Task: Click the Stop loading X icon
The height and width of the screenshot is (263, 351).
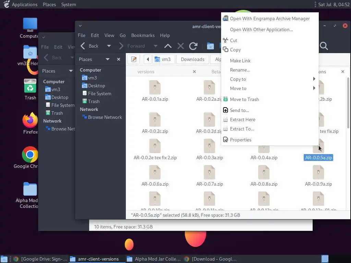Action: [x=180, y=46]
